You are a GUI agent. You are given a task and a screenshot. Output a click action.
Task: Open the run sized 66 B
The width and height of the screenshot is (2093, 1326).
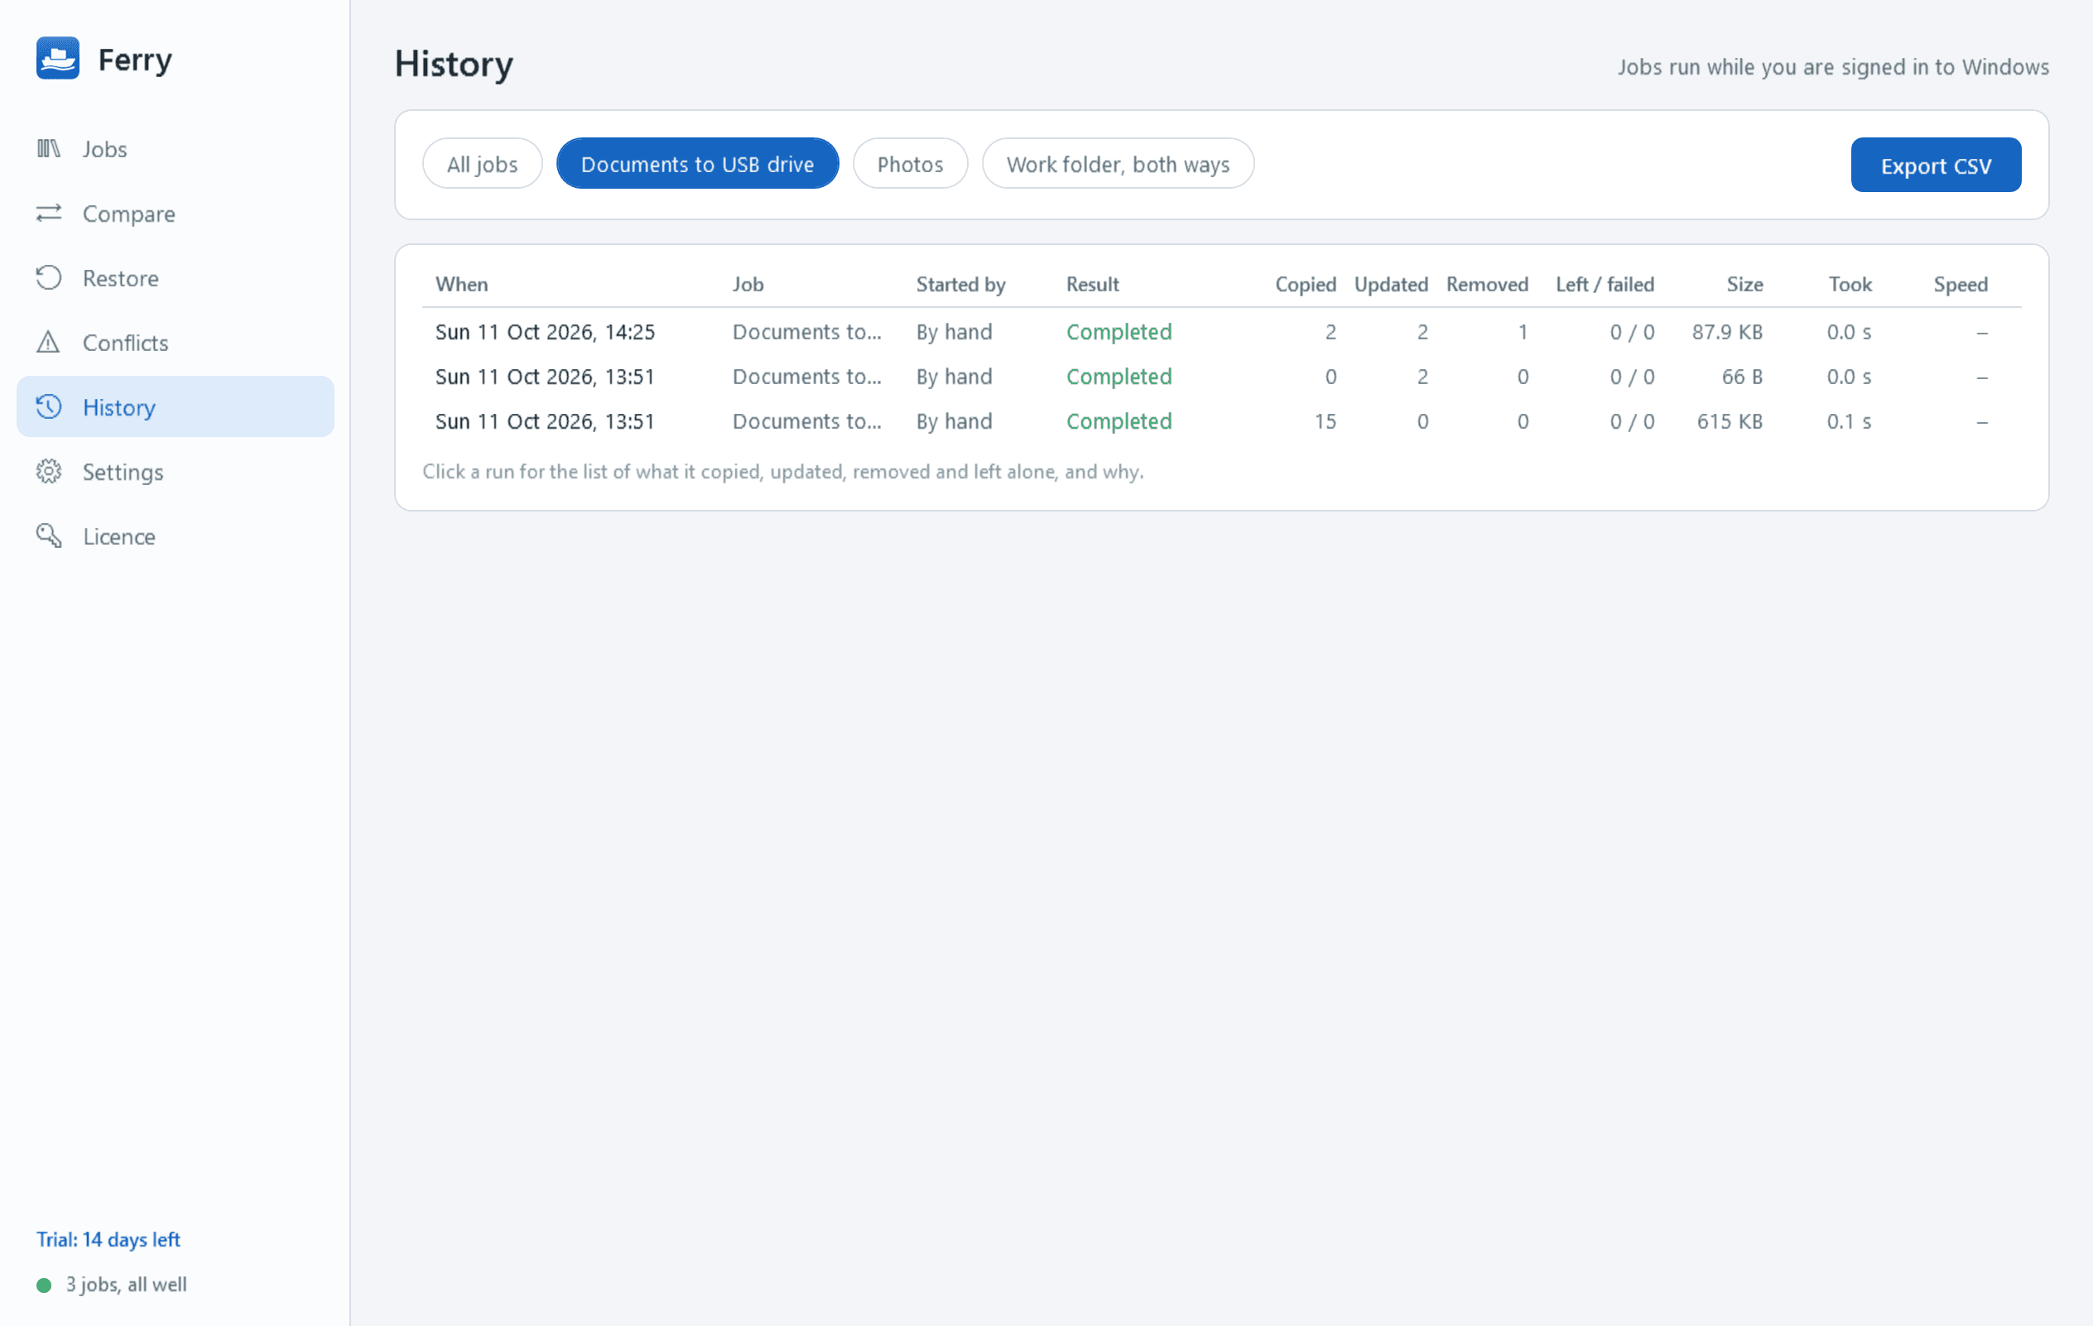[x=1221, y=377]
